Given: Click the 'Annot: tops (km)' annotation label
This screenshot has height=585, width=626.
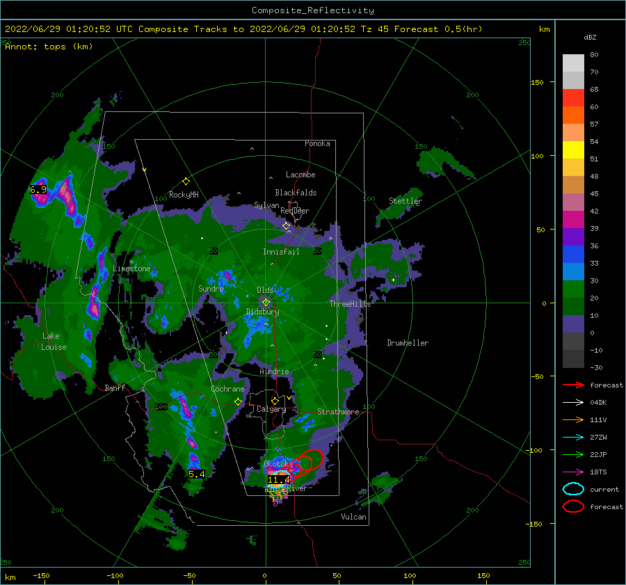Looking at the screenshot, I should pos(49,47).
